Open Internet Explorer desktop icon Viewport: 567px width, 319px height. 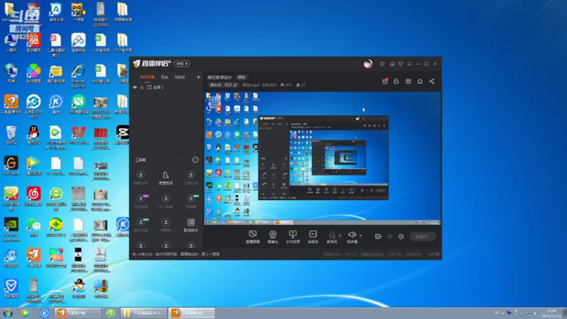coord(78,76)
